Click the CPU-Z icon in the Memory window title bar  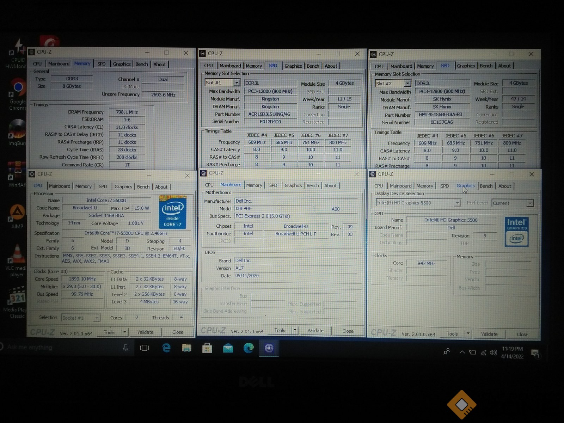click(x=32, y=52)
